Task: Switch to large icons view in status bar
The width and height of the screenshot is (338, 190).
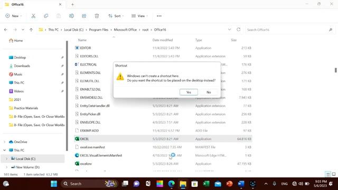Action: pyautogui.click(x=334, y=174)
